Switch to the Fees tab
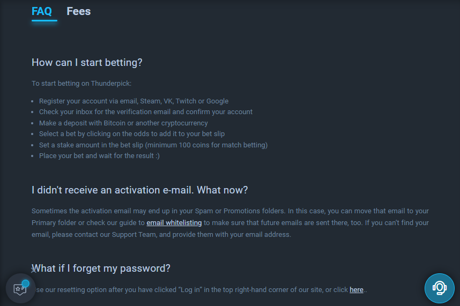The height and width of the screenshot is (306, 460). 79,11
